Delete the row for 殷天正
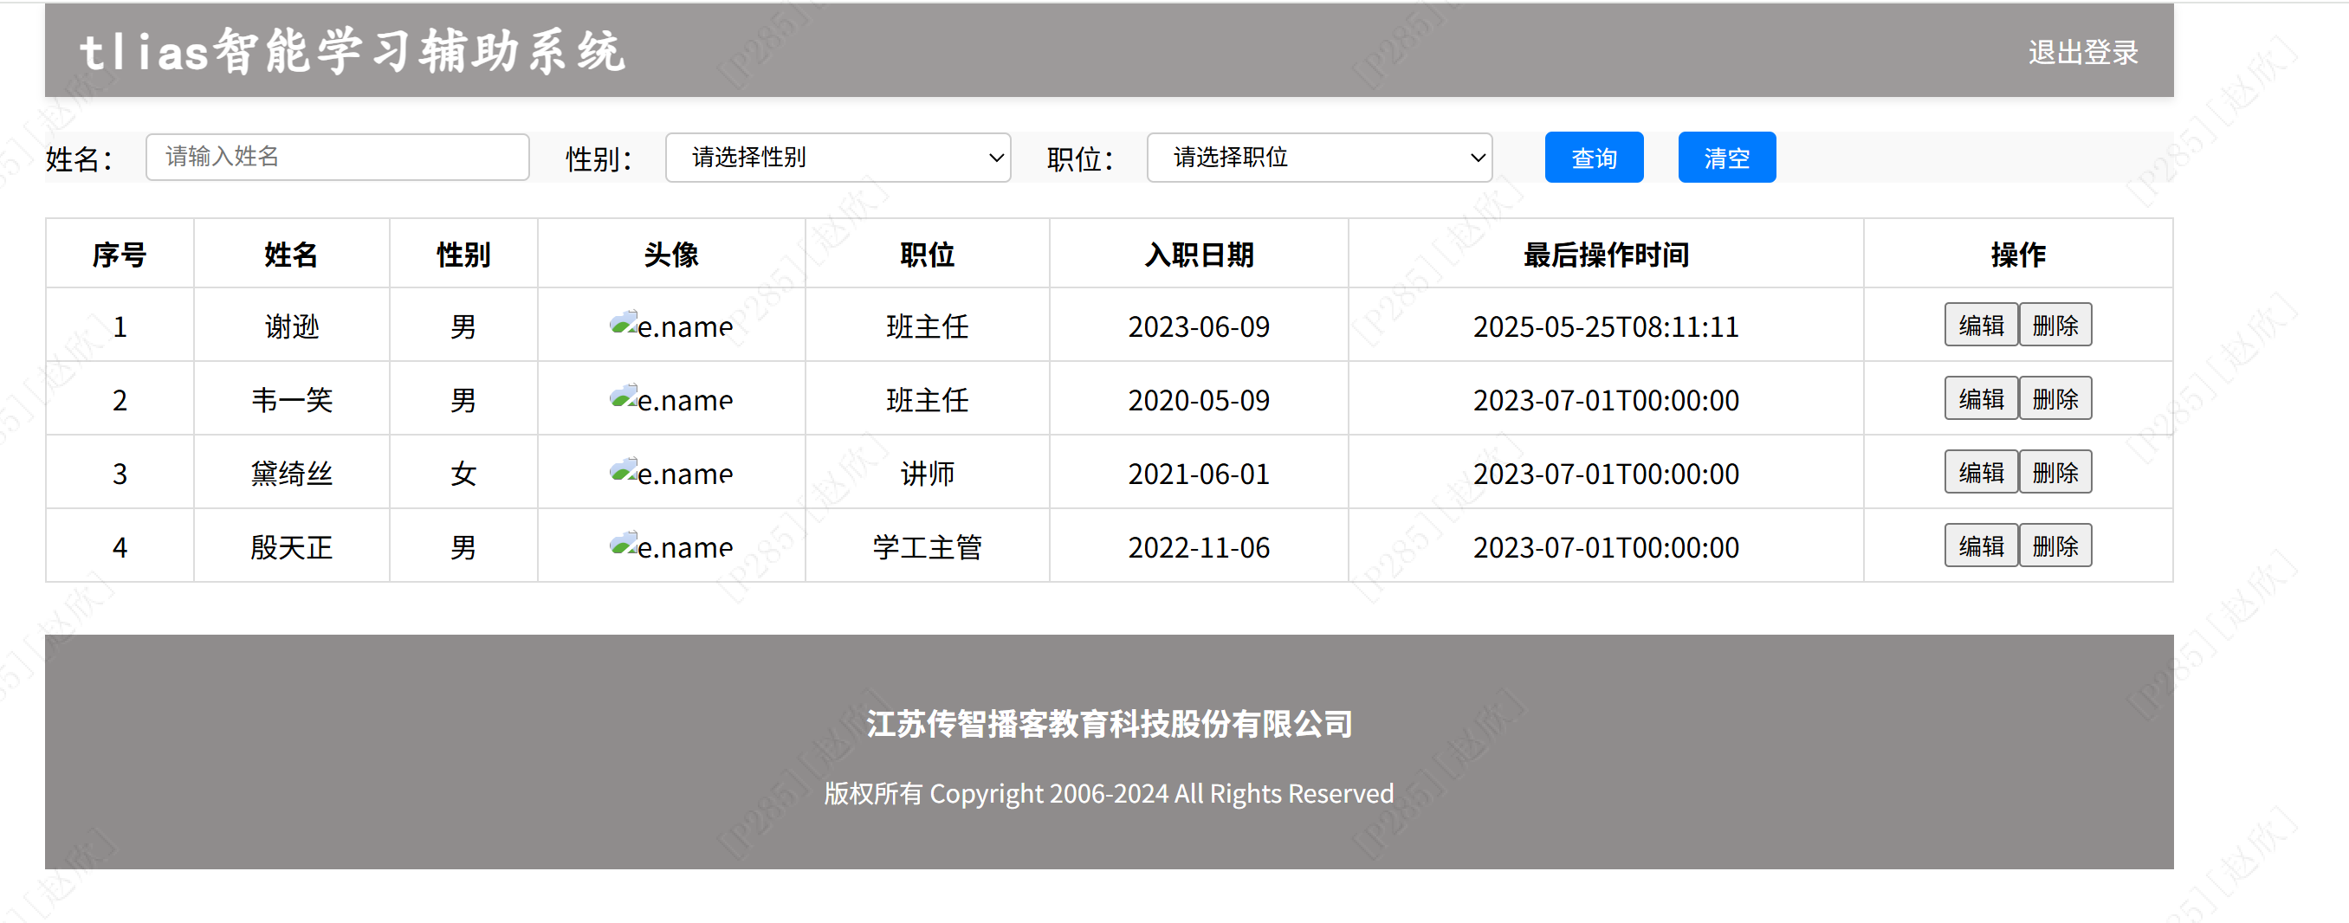The height and width of the screenshot is (923, 2349). 2055,545
